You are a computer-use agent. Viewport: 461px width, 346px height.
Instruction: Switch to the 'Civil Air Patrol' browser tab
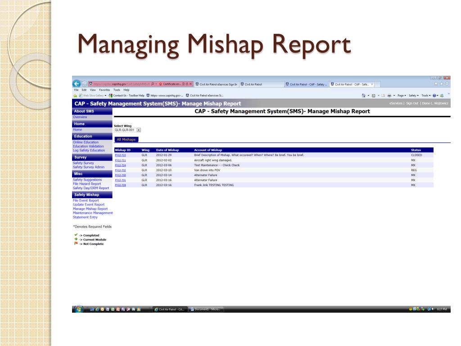[x=262, y=84]
